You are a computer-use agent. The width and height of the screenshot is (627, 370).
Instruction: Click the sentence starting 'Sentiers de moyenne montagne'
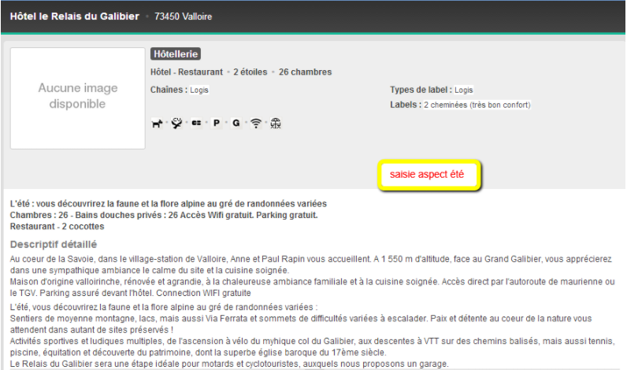tap(301, 319)
